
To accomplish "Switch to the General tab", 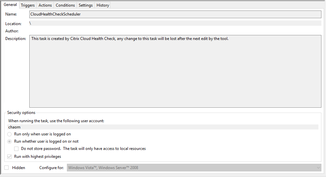I will tap(10, 5).
